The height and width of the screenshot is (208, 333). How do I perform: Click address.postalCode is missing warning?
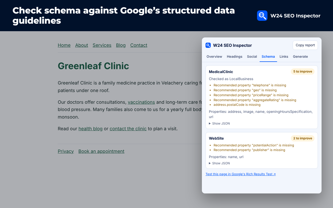(x=237, y=105)
